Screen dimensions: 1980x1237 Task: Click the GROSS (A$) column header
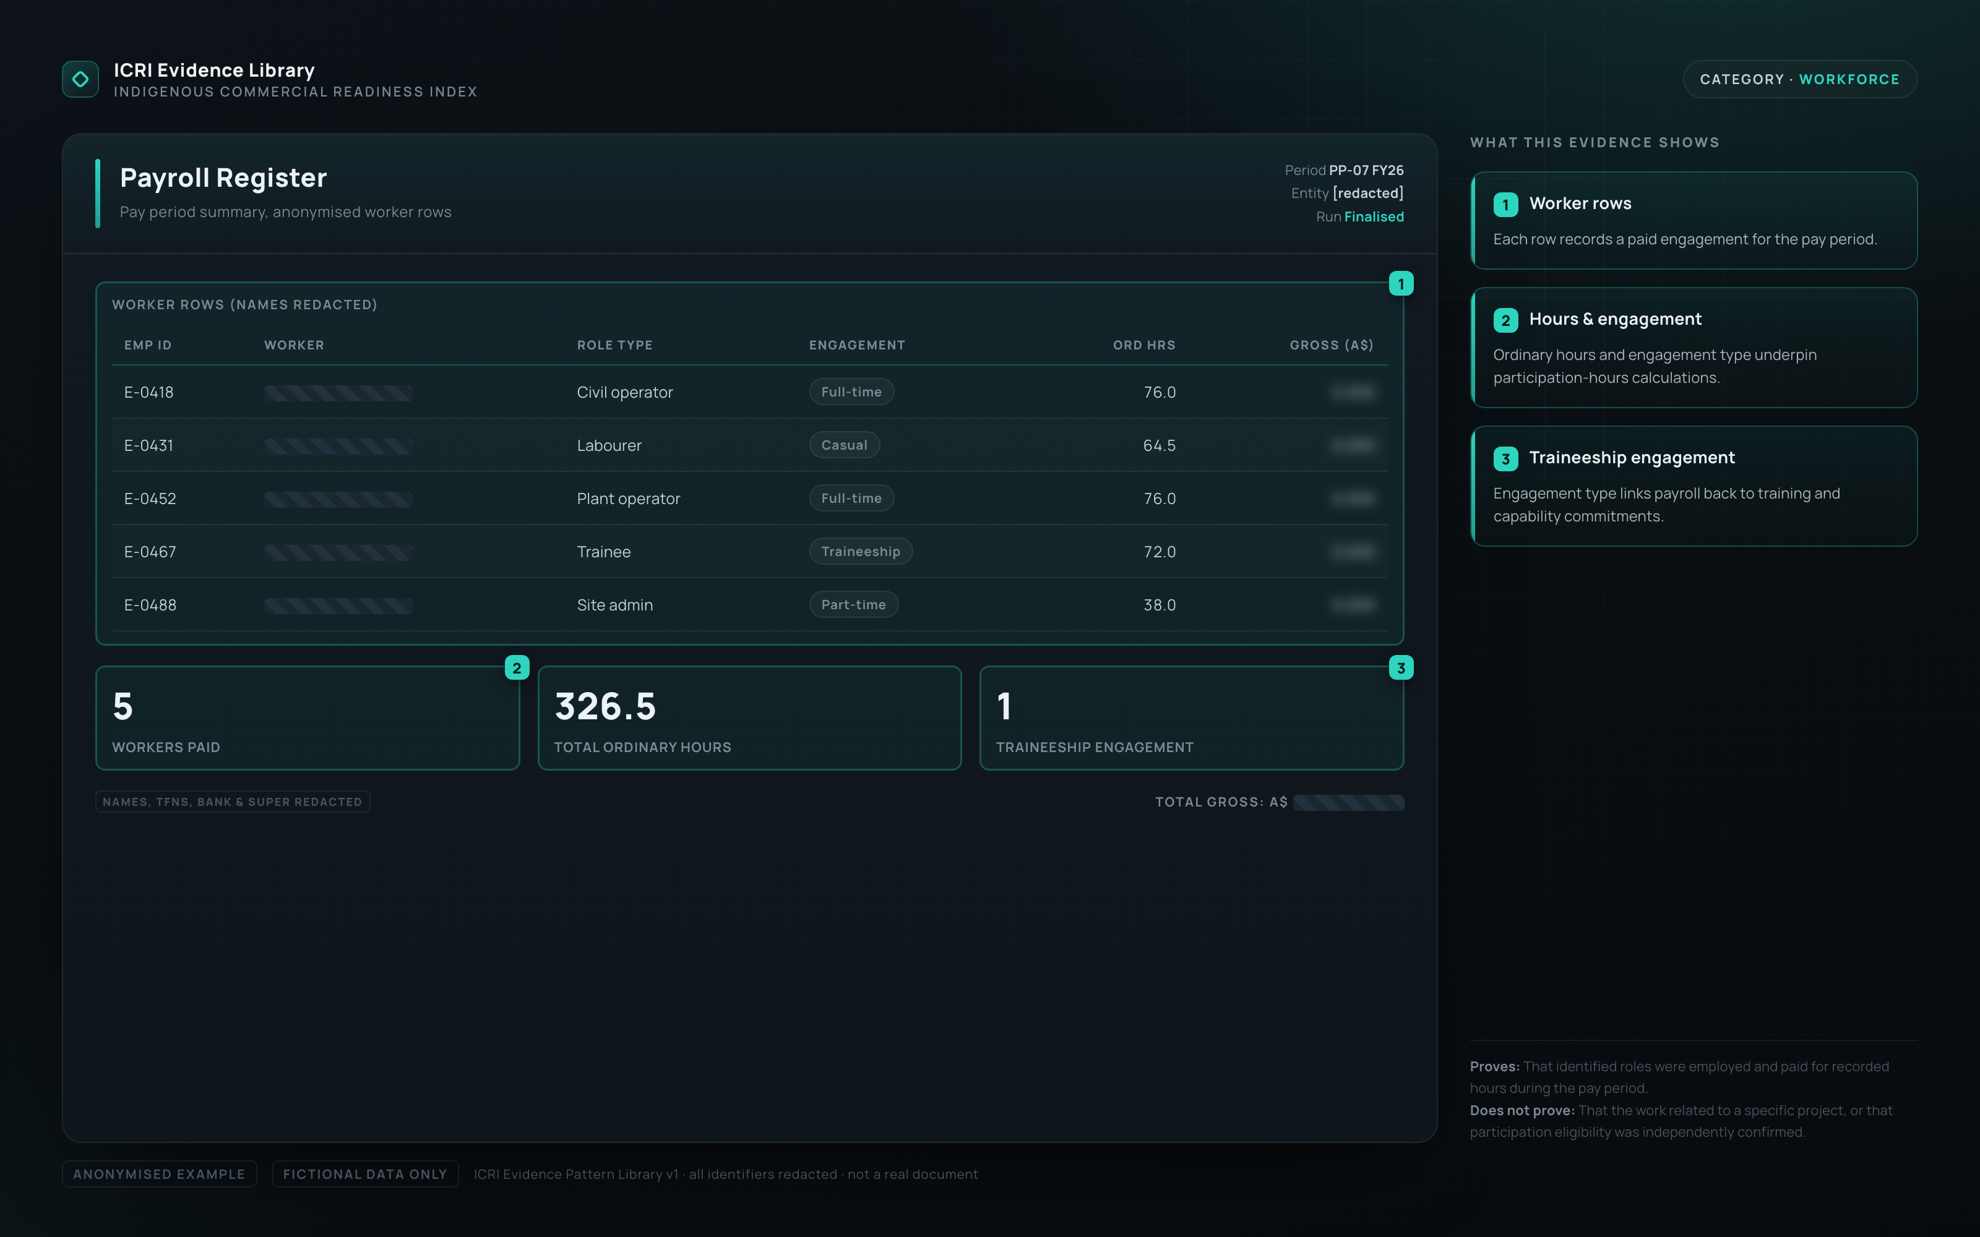(x=1331, y=345)
